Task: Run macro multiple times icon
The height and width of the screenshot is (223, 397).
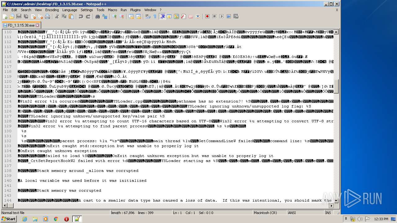Action: click(229, 16)
